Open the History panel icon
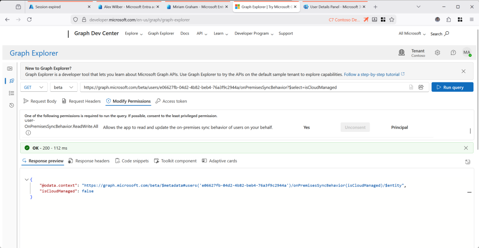Image resolution: width=479 pixels, height=248 pixels. pos(11,105)
